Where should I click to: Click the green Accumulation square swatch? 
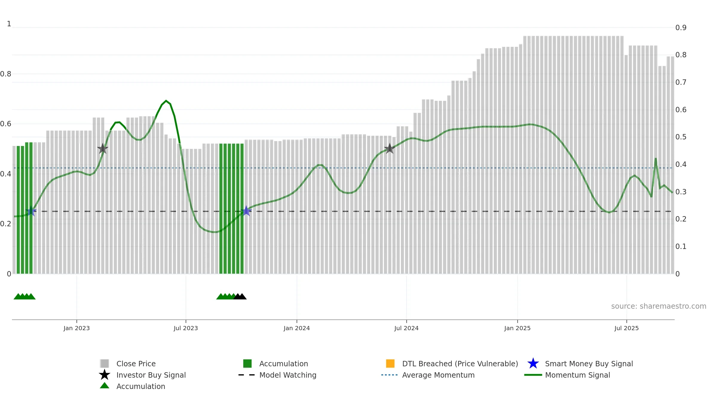coord(247,364)
